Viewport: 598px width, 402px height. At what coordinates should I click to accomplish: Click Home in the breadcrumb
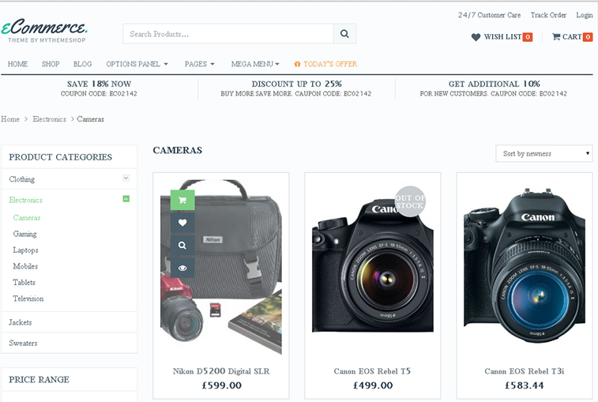click(10, 119)
